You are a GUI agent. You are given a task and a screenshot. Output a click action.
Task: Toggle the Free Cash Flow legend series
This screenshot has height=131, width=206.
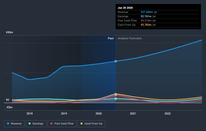[x=62, y=123]
